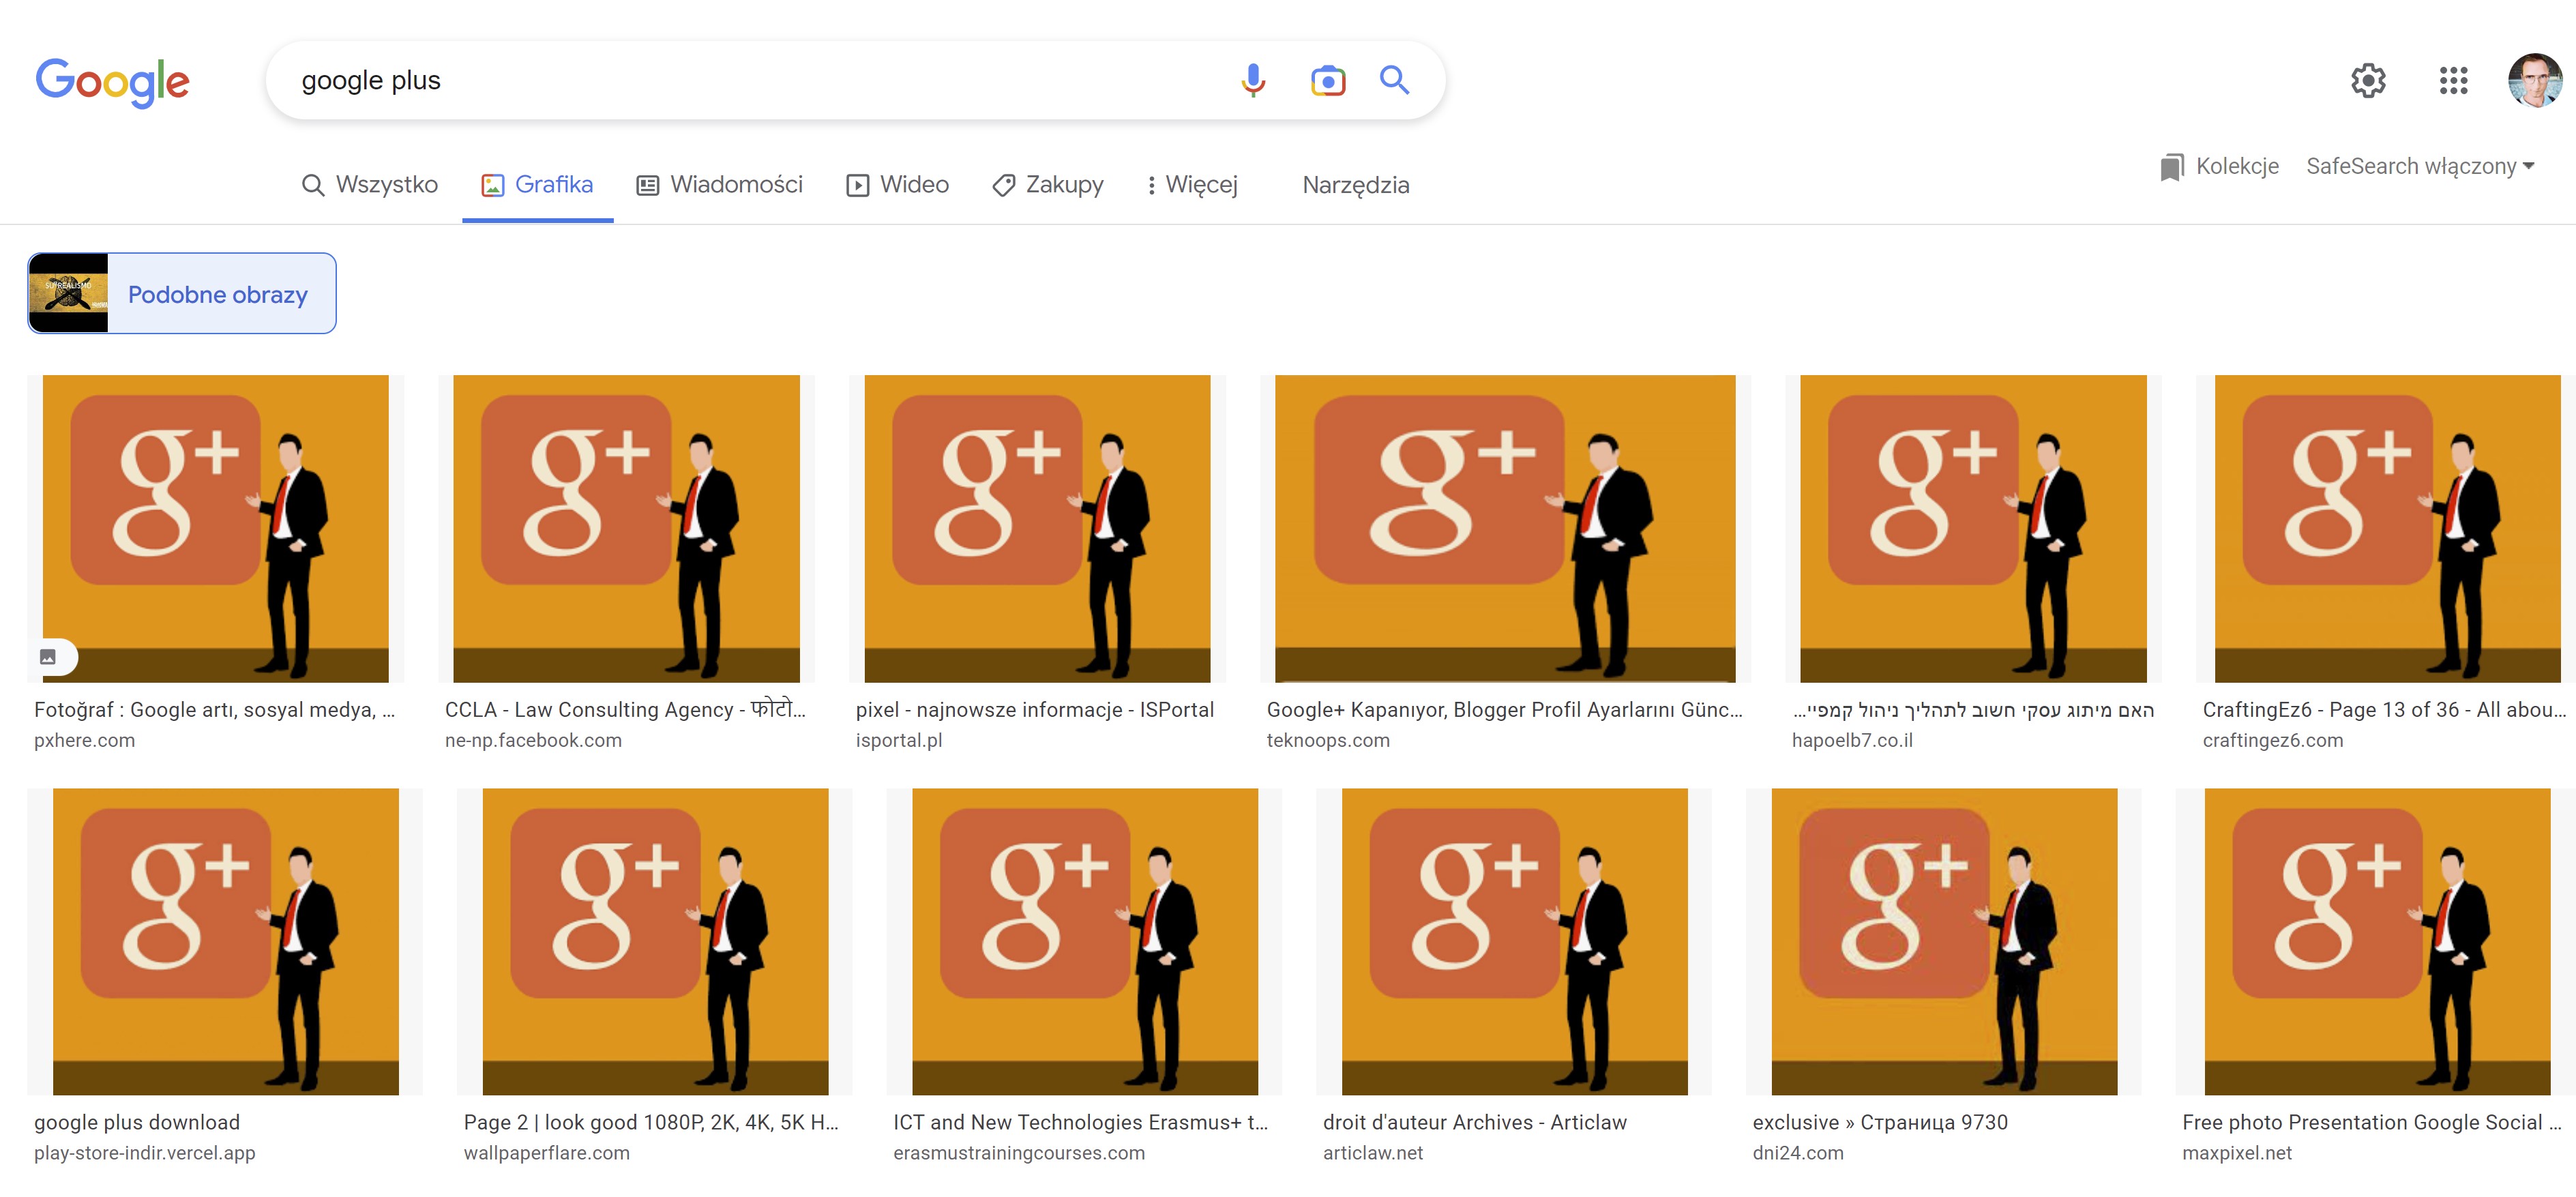2576x1197 pixels.
Task: Click the hapoelb7.co.il source link
Action: tap(1852, 741)
